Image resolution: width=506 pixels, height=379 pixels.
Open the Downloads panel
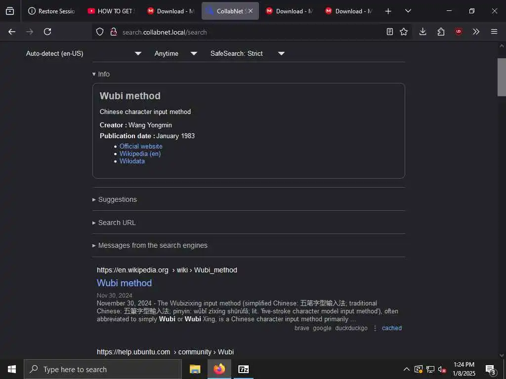[x=423, y=32]
